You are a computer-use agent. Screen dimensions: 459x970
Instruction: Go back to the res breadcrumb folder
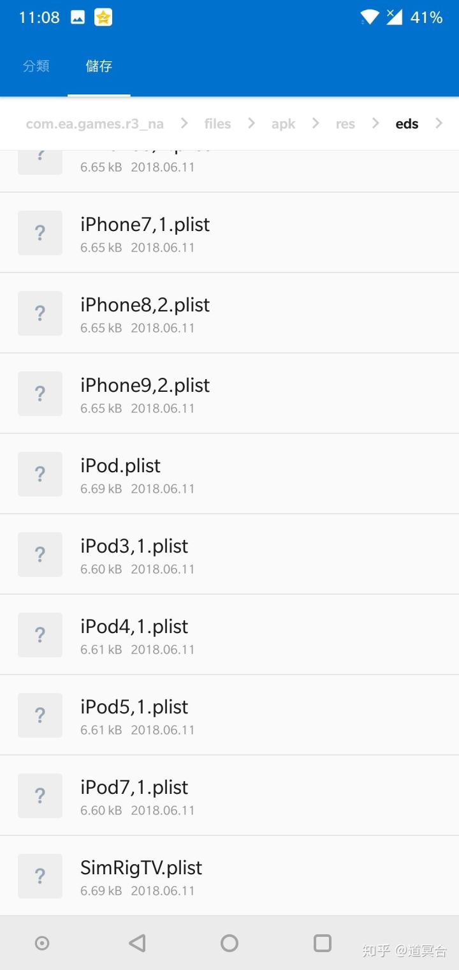pos(345,124)
